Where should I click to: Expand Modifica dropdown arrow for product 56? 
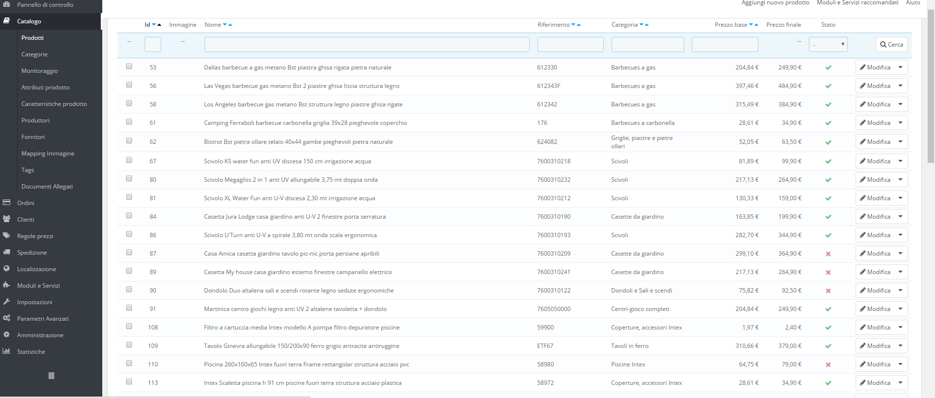pos(900,86)
